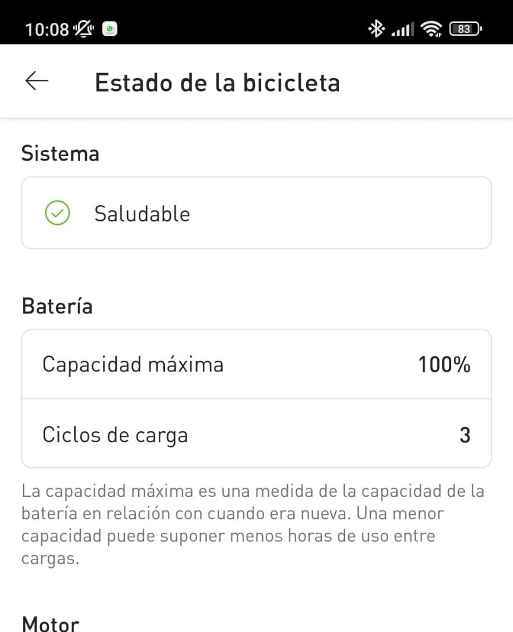Open the Capacidad máxima row
This screenshot has height=632, width=513.
[256, 365]
